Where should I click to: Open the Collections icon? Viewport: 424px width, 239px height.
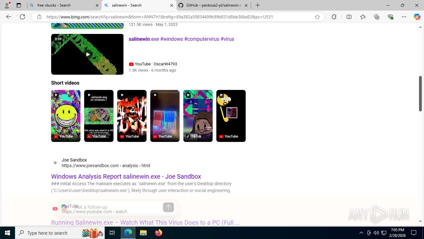[x=377, y=17]
